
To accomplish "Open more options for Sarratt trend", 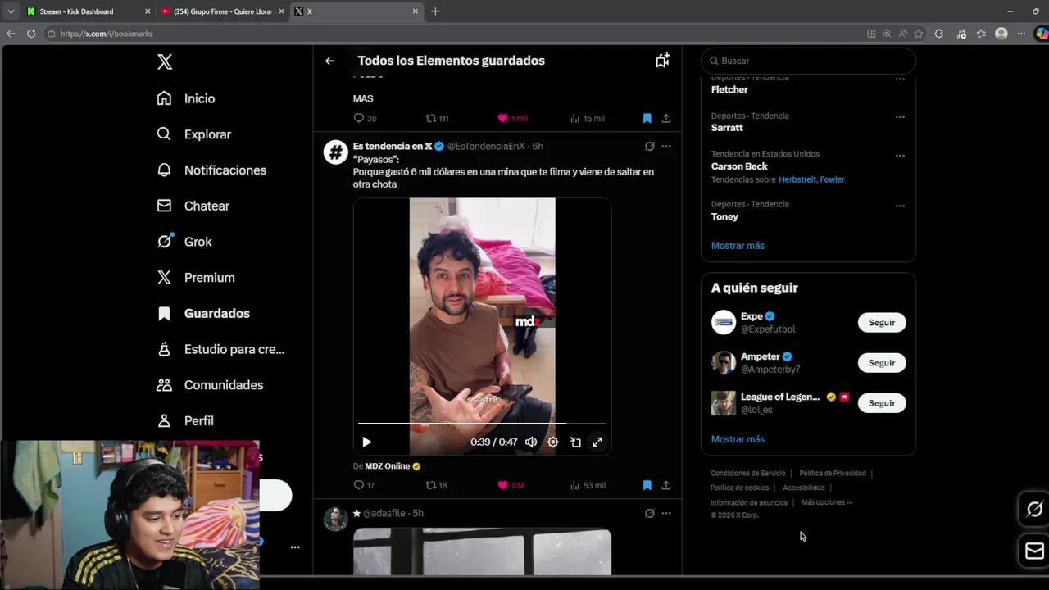I will click(900, 116).
